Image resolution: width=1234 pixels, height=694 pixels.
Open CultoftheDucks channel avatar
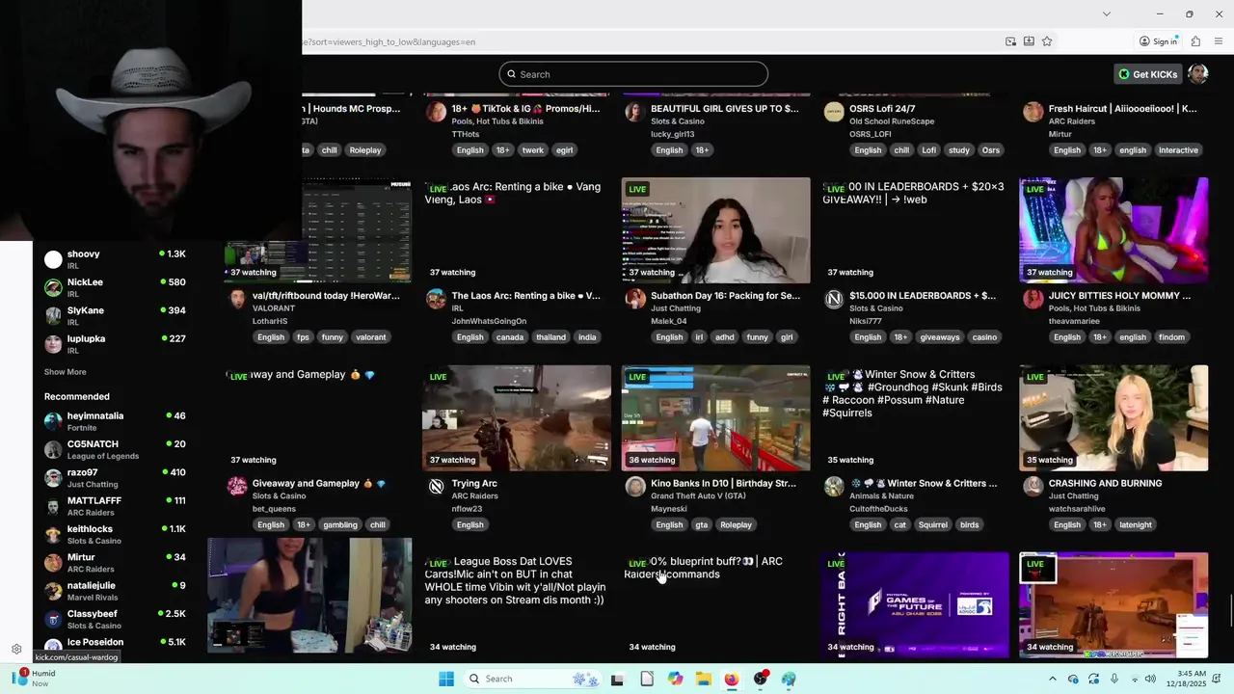tap(834, 486)
